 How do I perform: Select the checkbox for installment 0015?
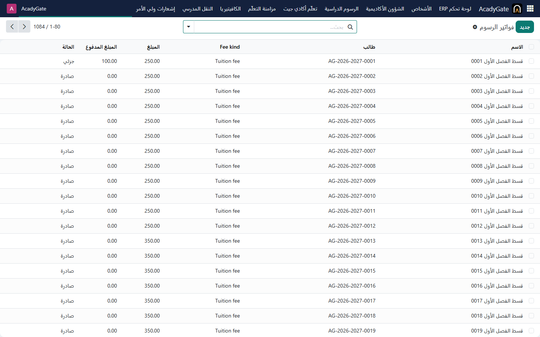531,271
